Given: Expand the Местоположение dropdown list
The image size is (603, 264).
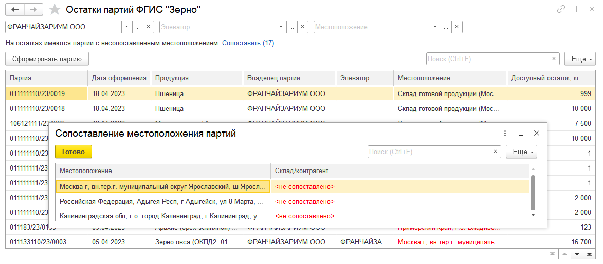Looking at the screenshot, I should [435, 27].
